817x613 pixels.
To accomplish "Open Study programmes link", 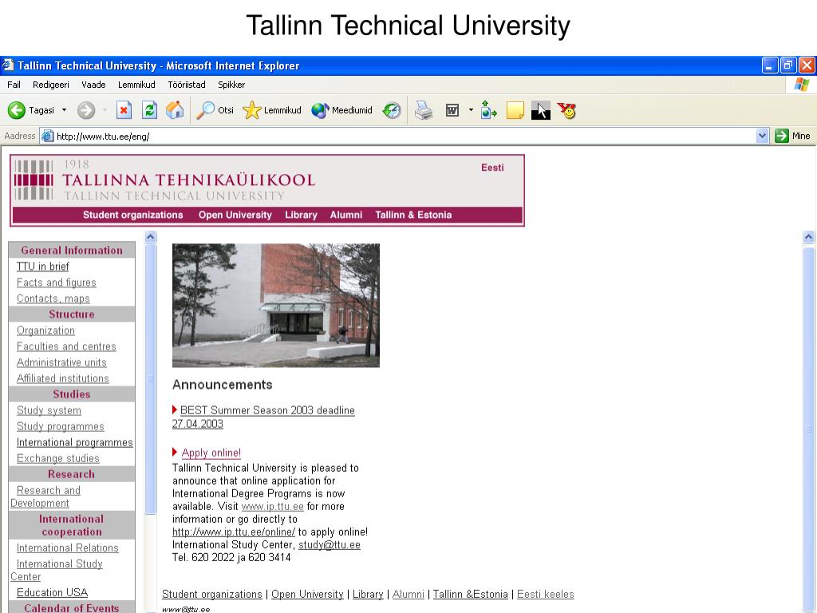I will pyautogui.click(x=61, y=427).
